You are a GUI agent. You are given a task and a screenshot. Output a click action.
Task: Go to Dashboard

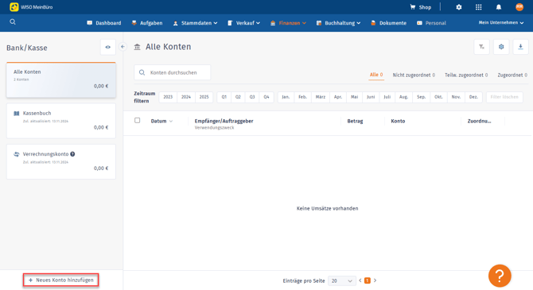(x=104, y=23)
